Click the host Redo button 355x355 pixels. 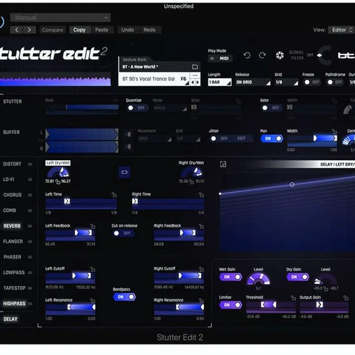coord(149,30)
